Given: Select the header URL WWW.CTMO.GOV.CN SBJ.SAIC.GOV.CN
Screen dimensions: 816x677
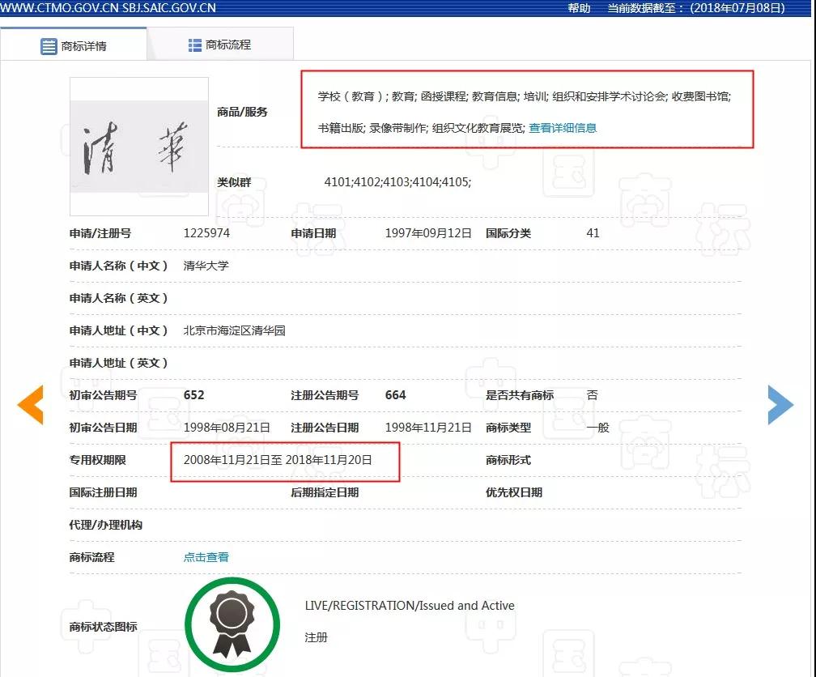Looking at the screenshot, I should coord(108,8).
